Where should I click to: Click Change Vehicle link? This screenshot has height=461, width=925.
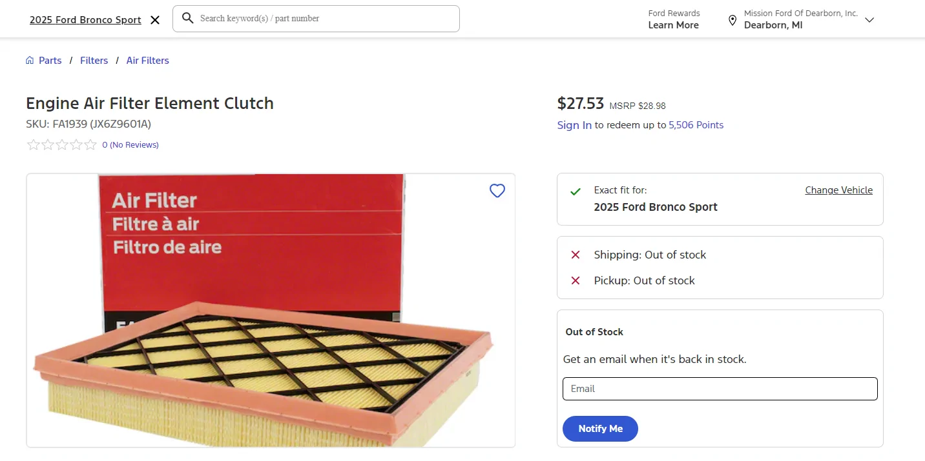(x=838, y=190)
